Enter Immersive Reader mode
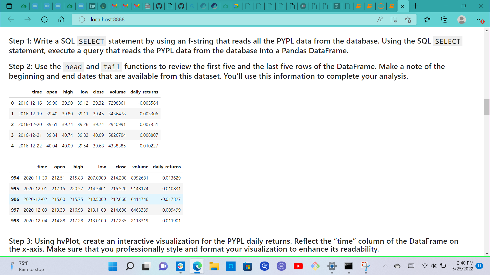Viewport: 490px width, 275px height. (394, 20)
